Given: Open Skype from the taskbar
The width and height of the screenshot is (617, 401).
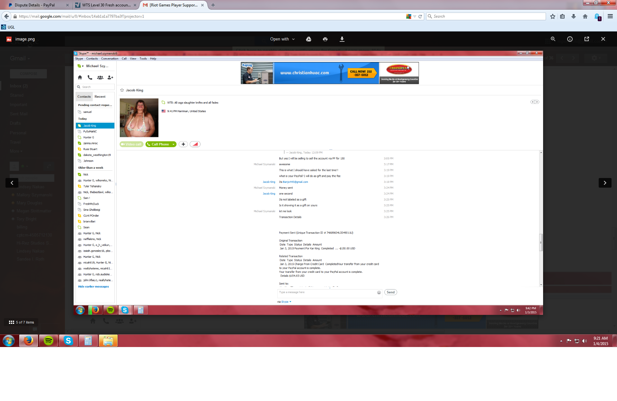Looking at the screenshot, I should point(68,341).
